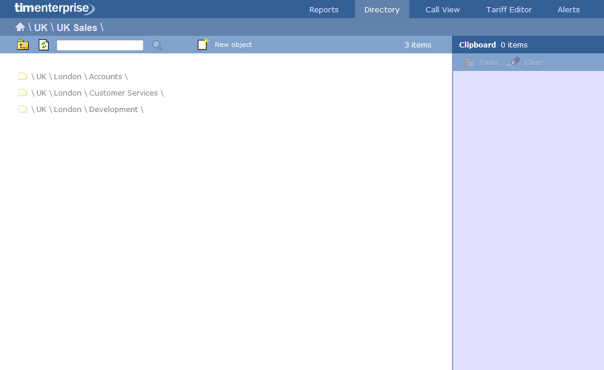This screenshot has width=604, height=370.
Task: Open the Tariff Editor tab
Action: click(x=509, y=9)
